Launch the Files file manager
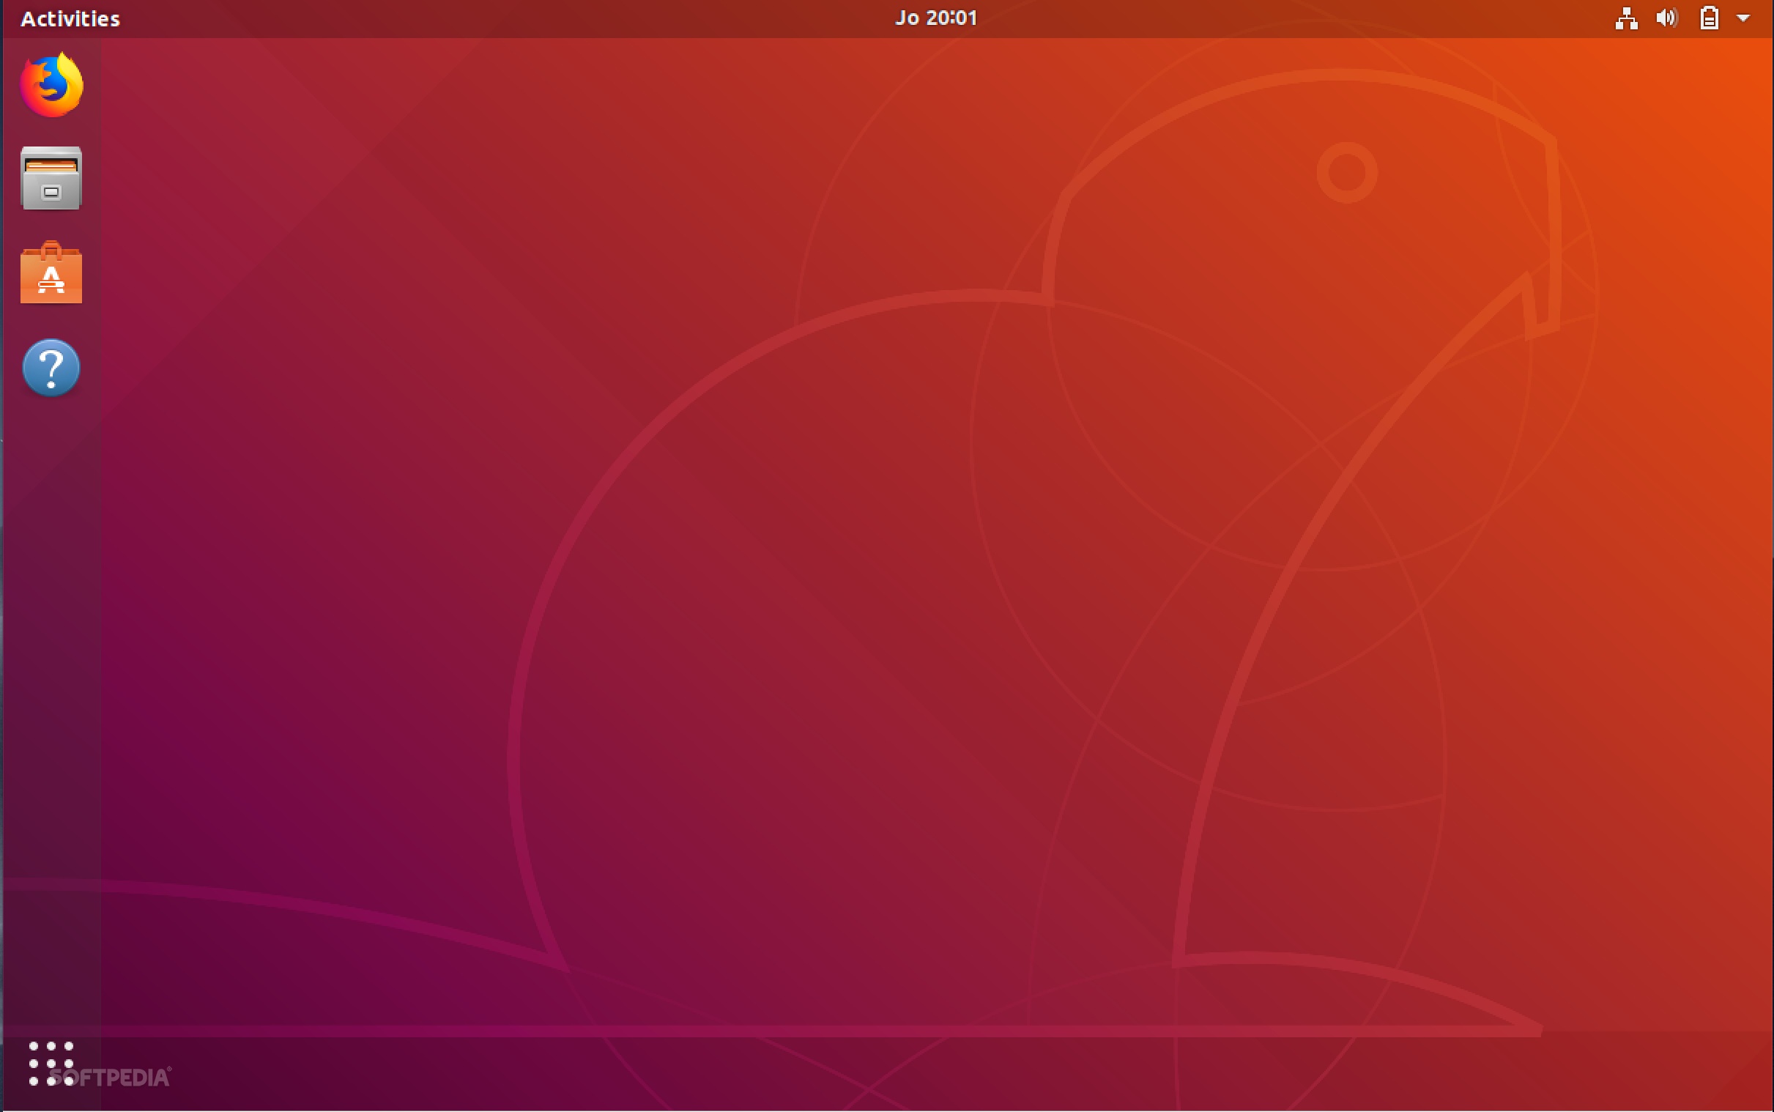Screen dimensions: 1774x1112 tap(50, 178)
